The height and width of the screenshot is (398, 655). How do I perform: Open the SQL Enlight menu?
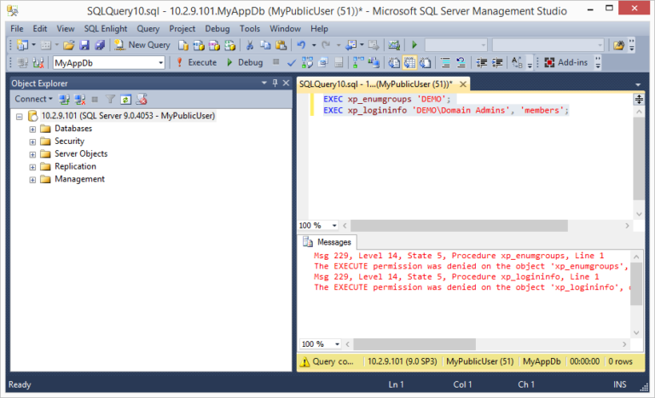pyautogui.click(x=107, y=28)
